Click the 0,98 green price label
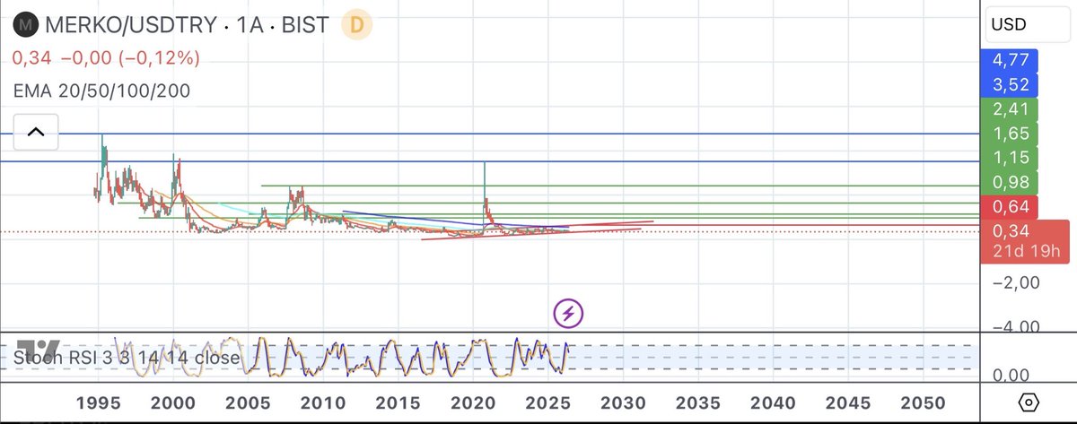 [1011, 183]
